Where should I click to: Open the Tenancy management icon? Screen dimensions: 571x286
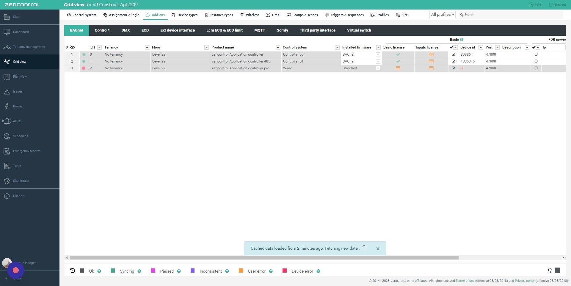point(7,47)
